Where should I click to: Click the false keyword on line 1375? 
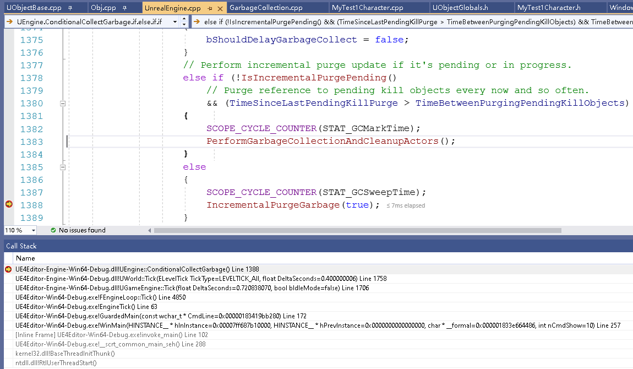pos(389,40)
